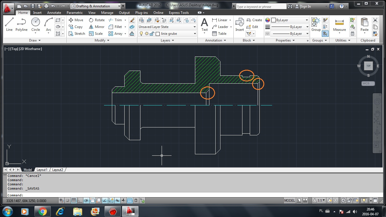This screenshot has height=217, width=386.
Task: Expand Array dropdown arrow
Action: coord(125,34)
